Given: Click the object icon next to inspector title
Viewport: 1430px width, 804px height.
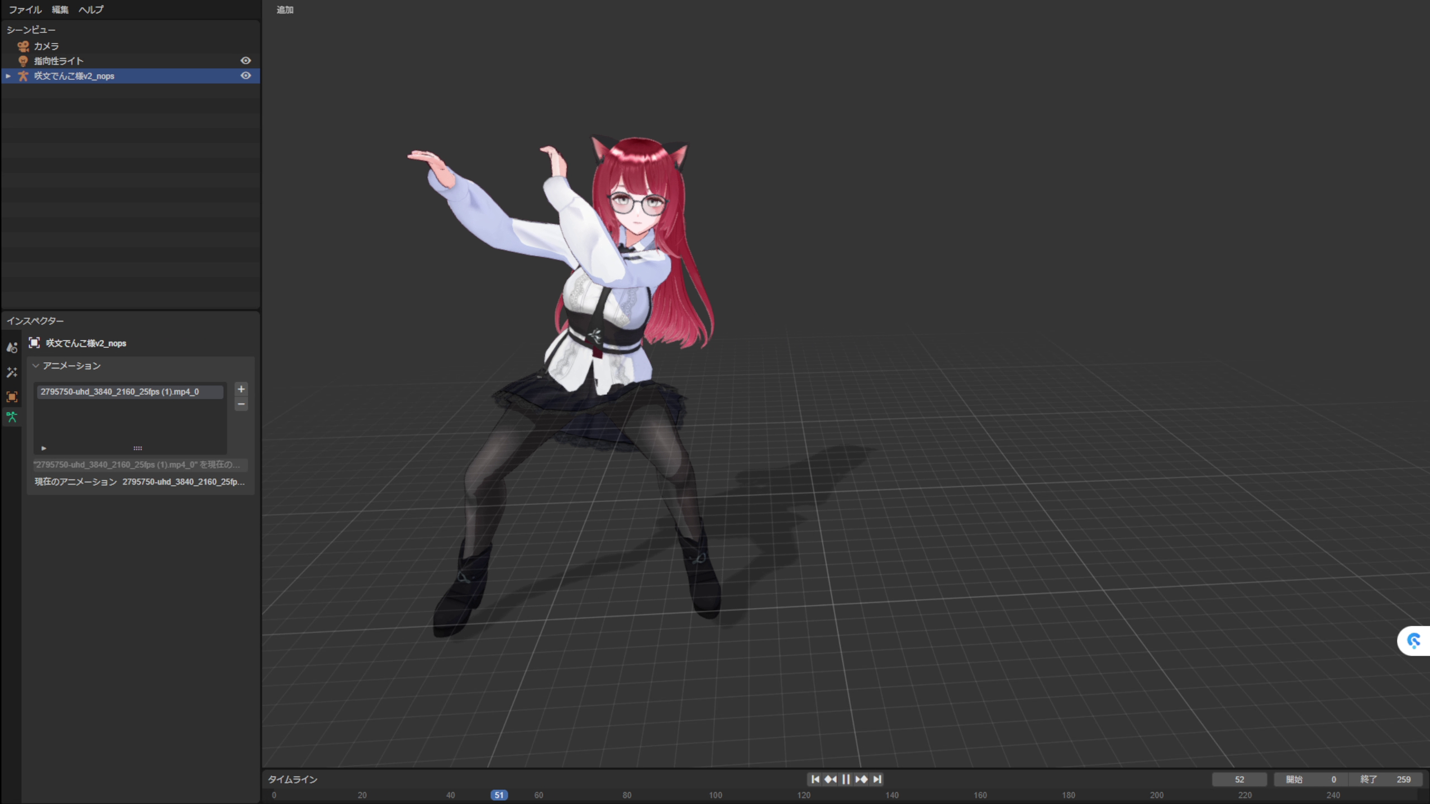Looking at the screenshot, I should pyautogui.click(x=34, y=343).
